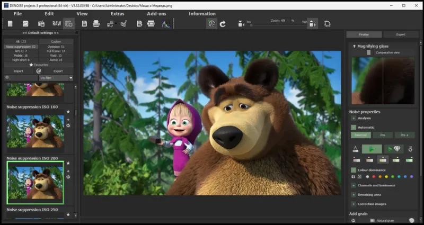Open the View menu
Screen dimensions: 424x225
[x=82, y=14]
